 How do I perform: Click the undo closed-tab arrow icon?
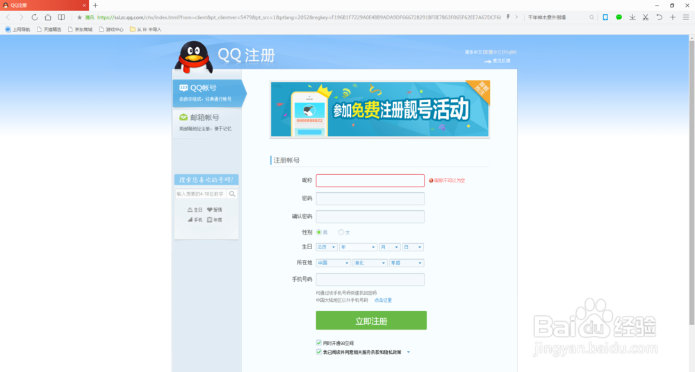tap(659, 17)
